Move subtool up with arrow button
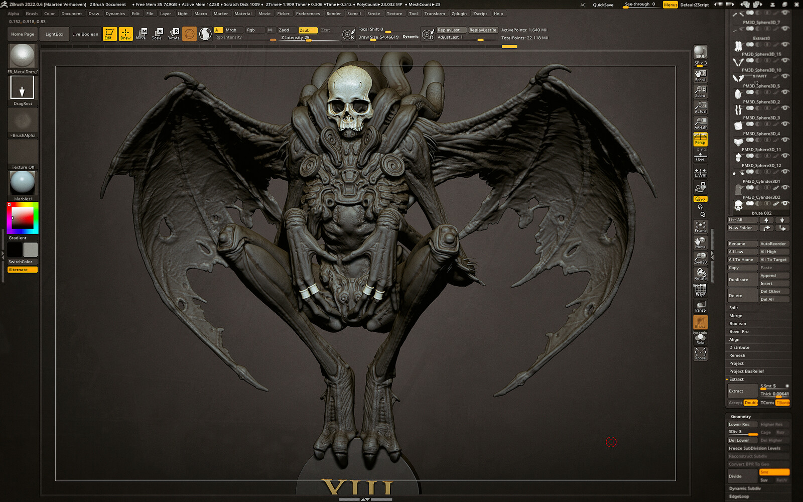This screenshot has height=502, width=803. coord(766,220)
